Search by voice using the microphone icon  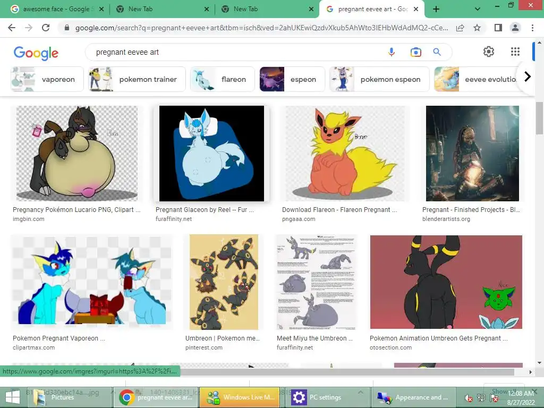pos(392,52)
